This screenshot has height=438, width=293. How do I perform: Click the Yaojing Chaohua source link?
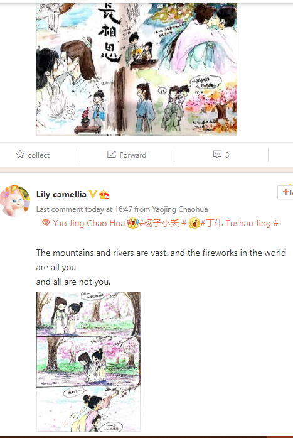(180, 209)
